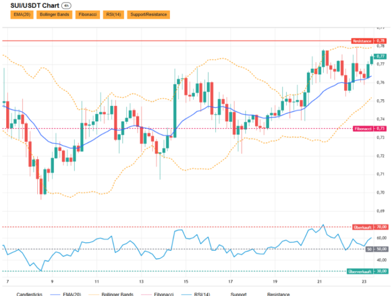Click the 0,69 price axis label

click(x=380, y=211)
